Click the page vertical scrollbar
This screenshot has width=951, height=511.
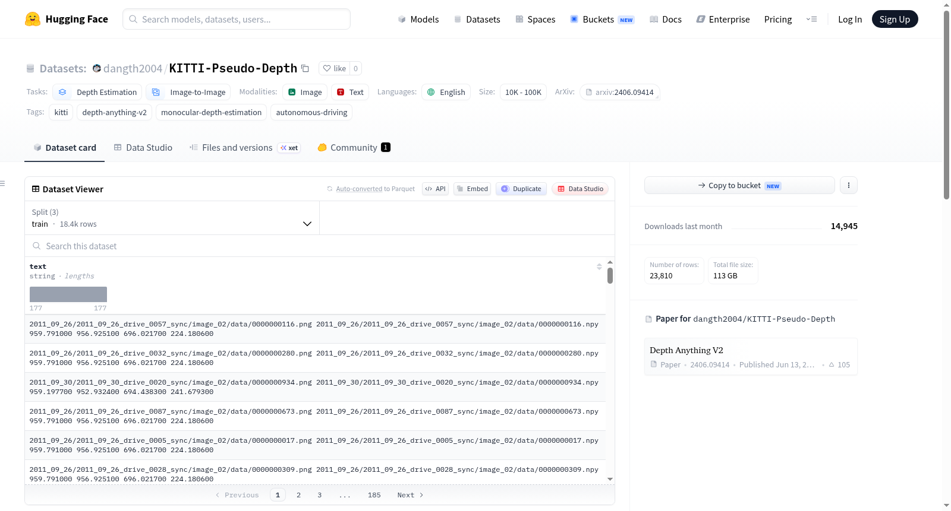pos(947,104)
